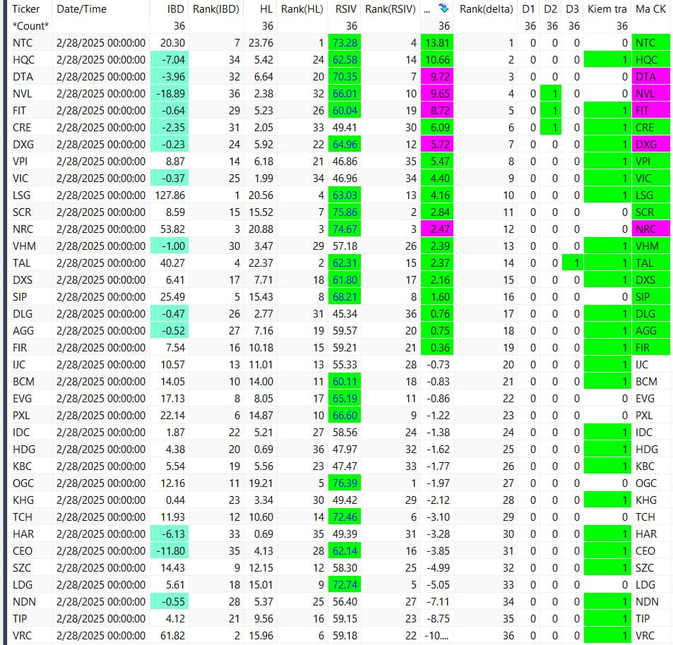Select the green delta value 0.36 for FIR
The width and height of the screenshot is (673, 645).
(437, 347)
